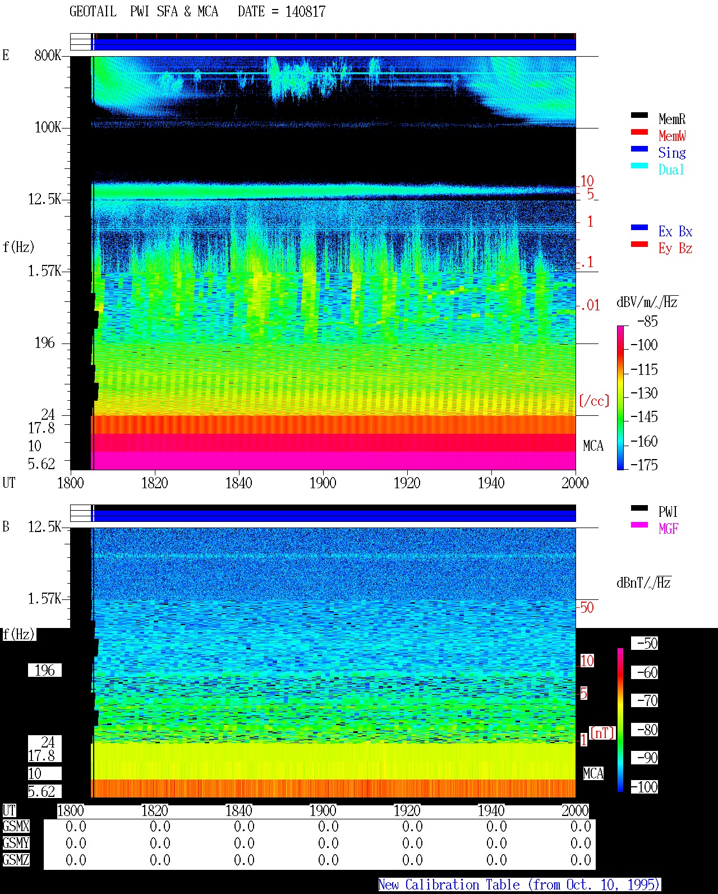Select the -130 color scale value
Screen dimensions: 718x894
(644, 393)
